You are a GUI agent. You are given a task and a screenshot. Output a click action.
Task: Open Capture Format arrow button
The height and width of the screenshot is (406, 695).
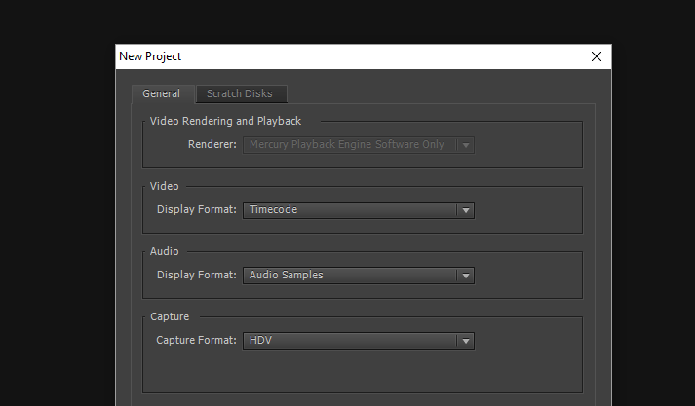tap(466, 341)
